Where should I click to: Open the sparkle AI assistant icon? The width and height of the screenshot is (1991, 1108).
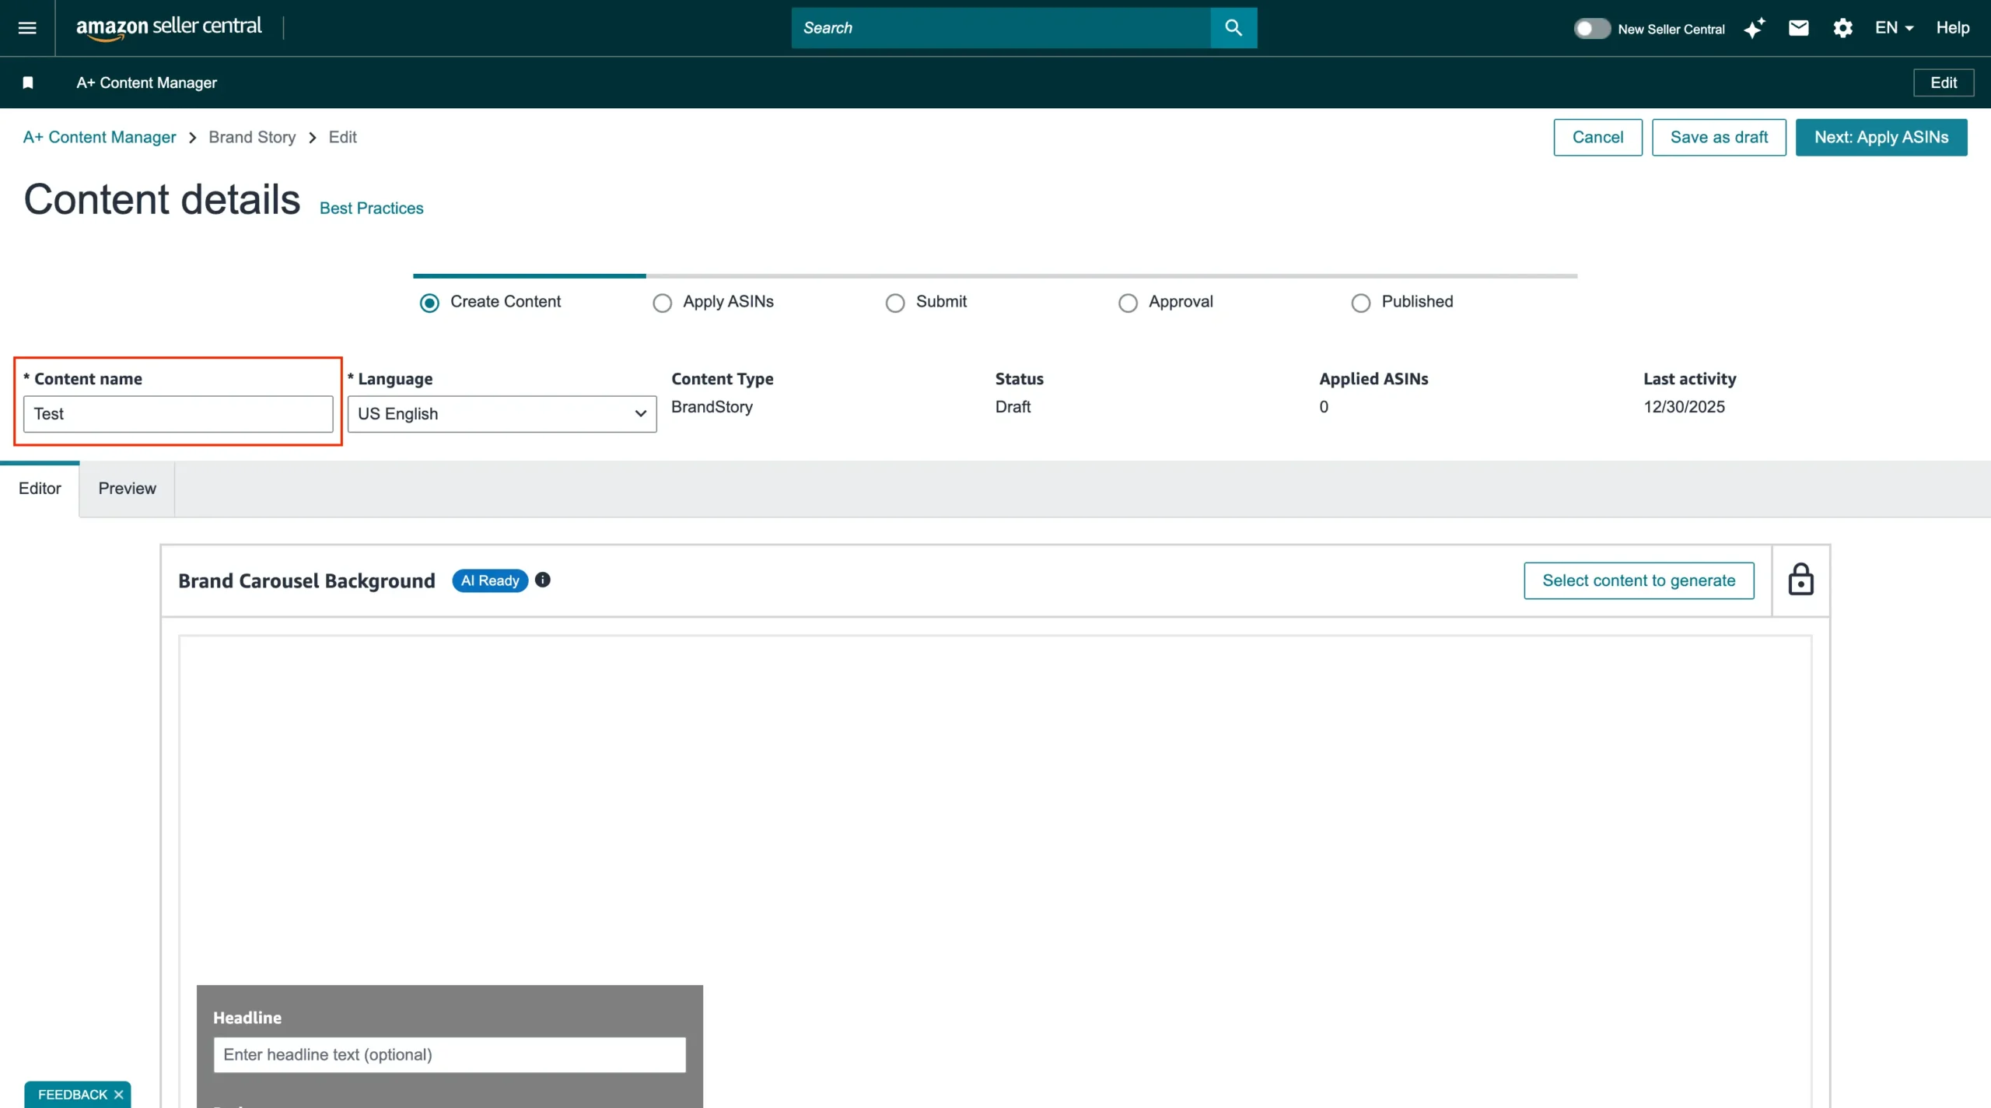(x=1755, y=29)
